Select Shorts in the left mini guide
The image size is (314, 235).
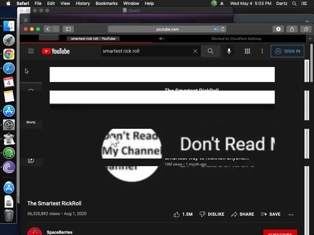tap(31, 122)
